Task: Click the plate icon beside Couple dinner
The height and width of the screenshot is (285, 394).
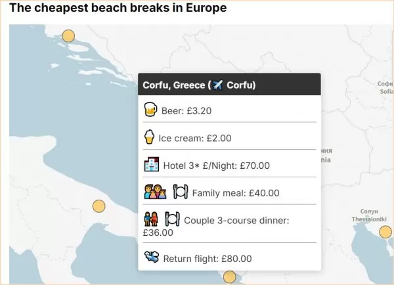Action: (172, 219)
